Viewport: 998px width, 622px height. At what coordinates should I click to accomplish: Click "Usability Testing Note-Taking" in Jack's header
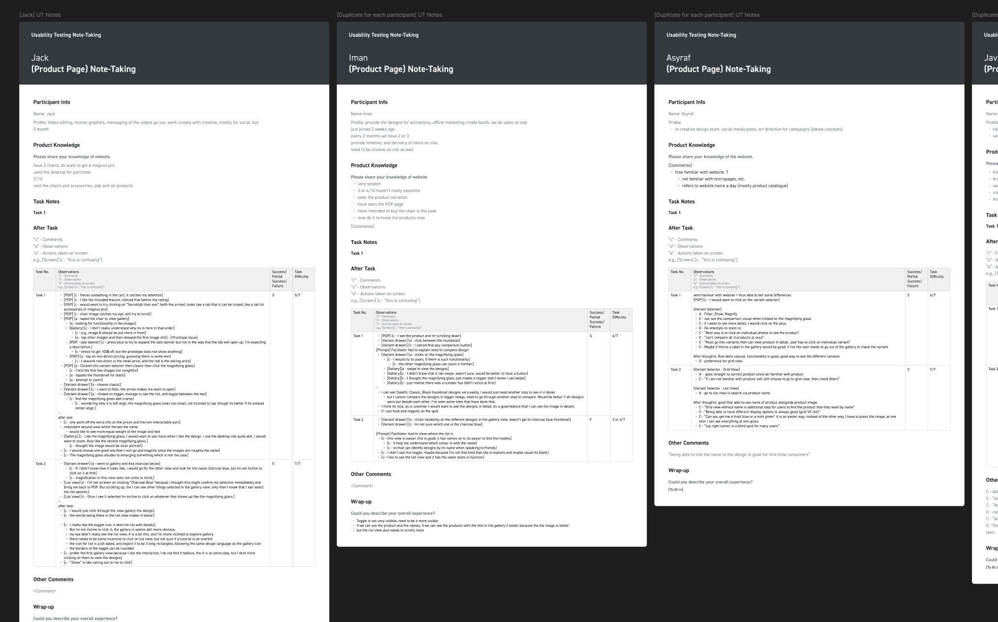(66, 35)
